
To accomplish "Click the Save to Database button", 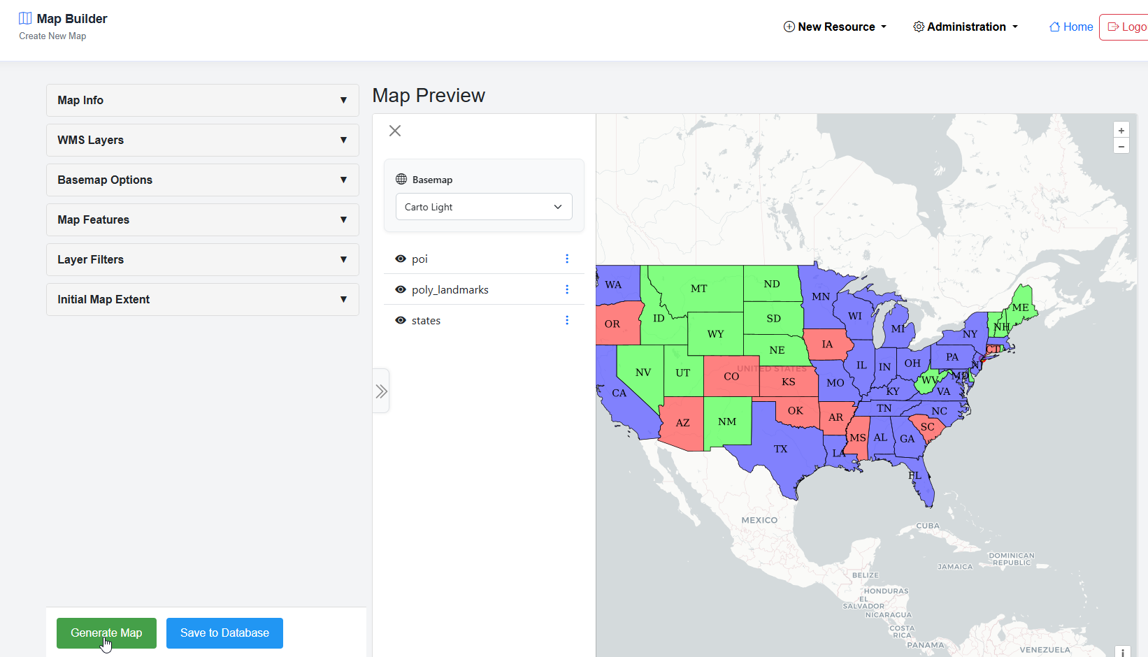I will (224, 633).
